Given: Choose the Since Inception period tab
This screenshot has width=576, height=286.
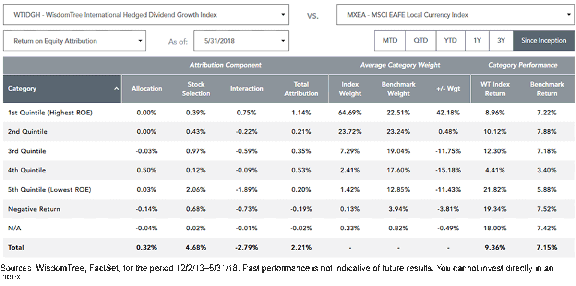Looking at the screenshot, I should click(543, 41).
